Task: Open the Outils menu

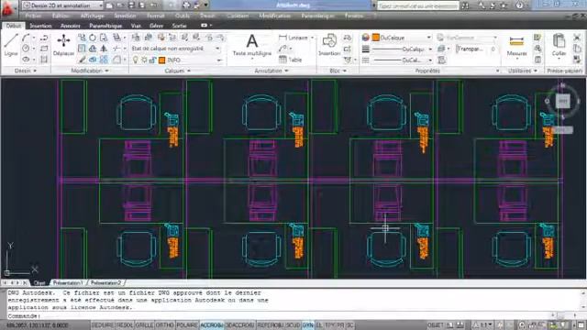Action: click(183, 16)
